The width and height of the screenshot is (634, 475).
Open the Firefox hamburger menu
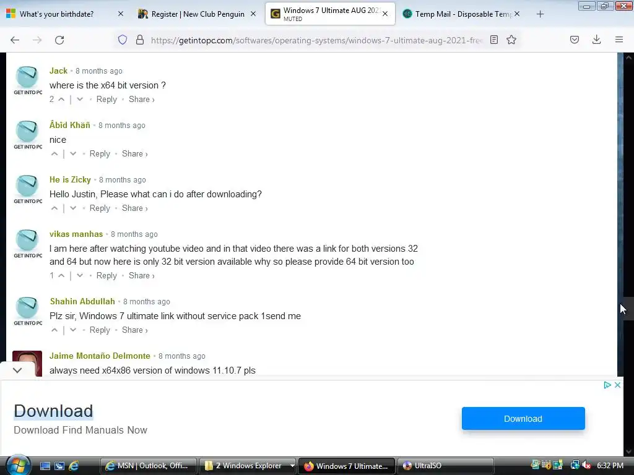click(x=619, y=40)
